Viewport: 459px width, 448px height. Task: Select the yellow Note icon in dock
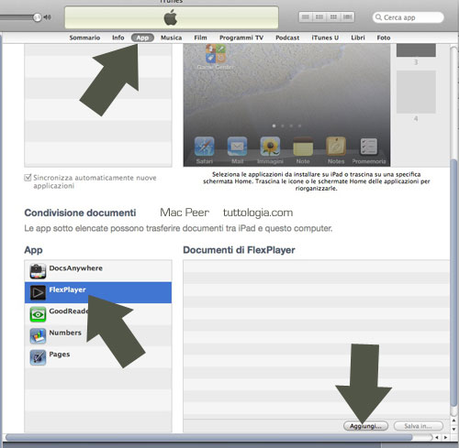(x=303, y=147)
